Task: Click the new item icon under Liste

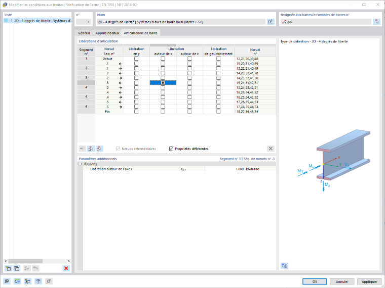Action: (8, 268)
